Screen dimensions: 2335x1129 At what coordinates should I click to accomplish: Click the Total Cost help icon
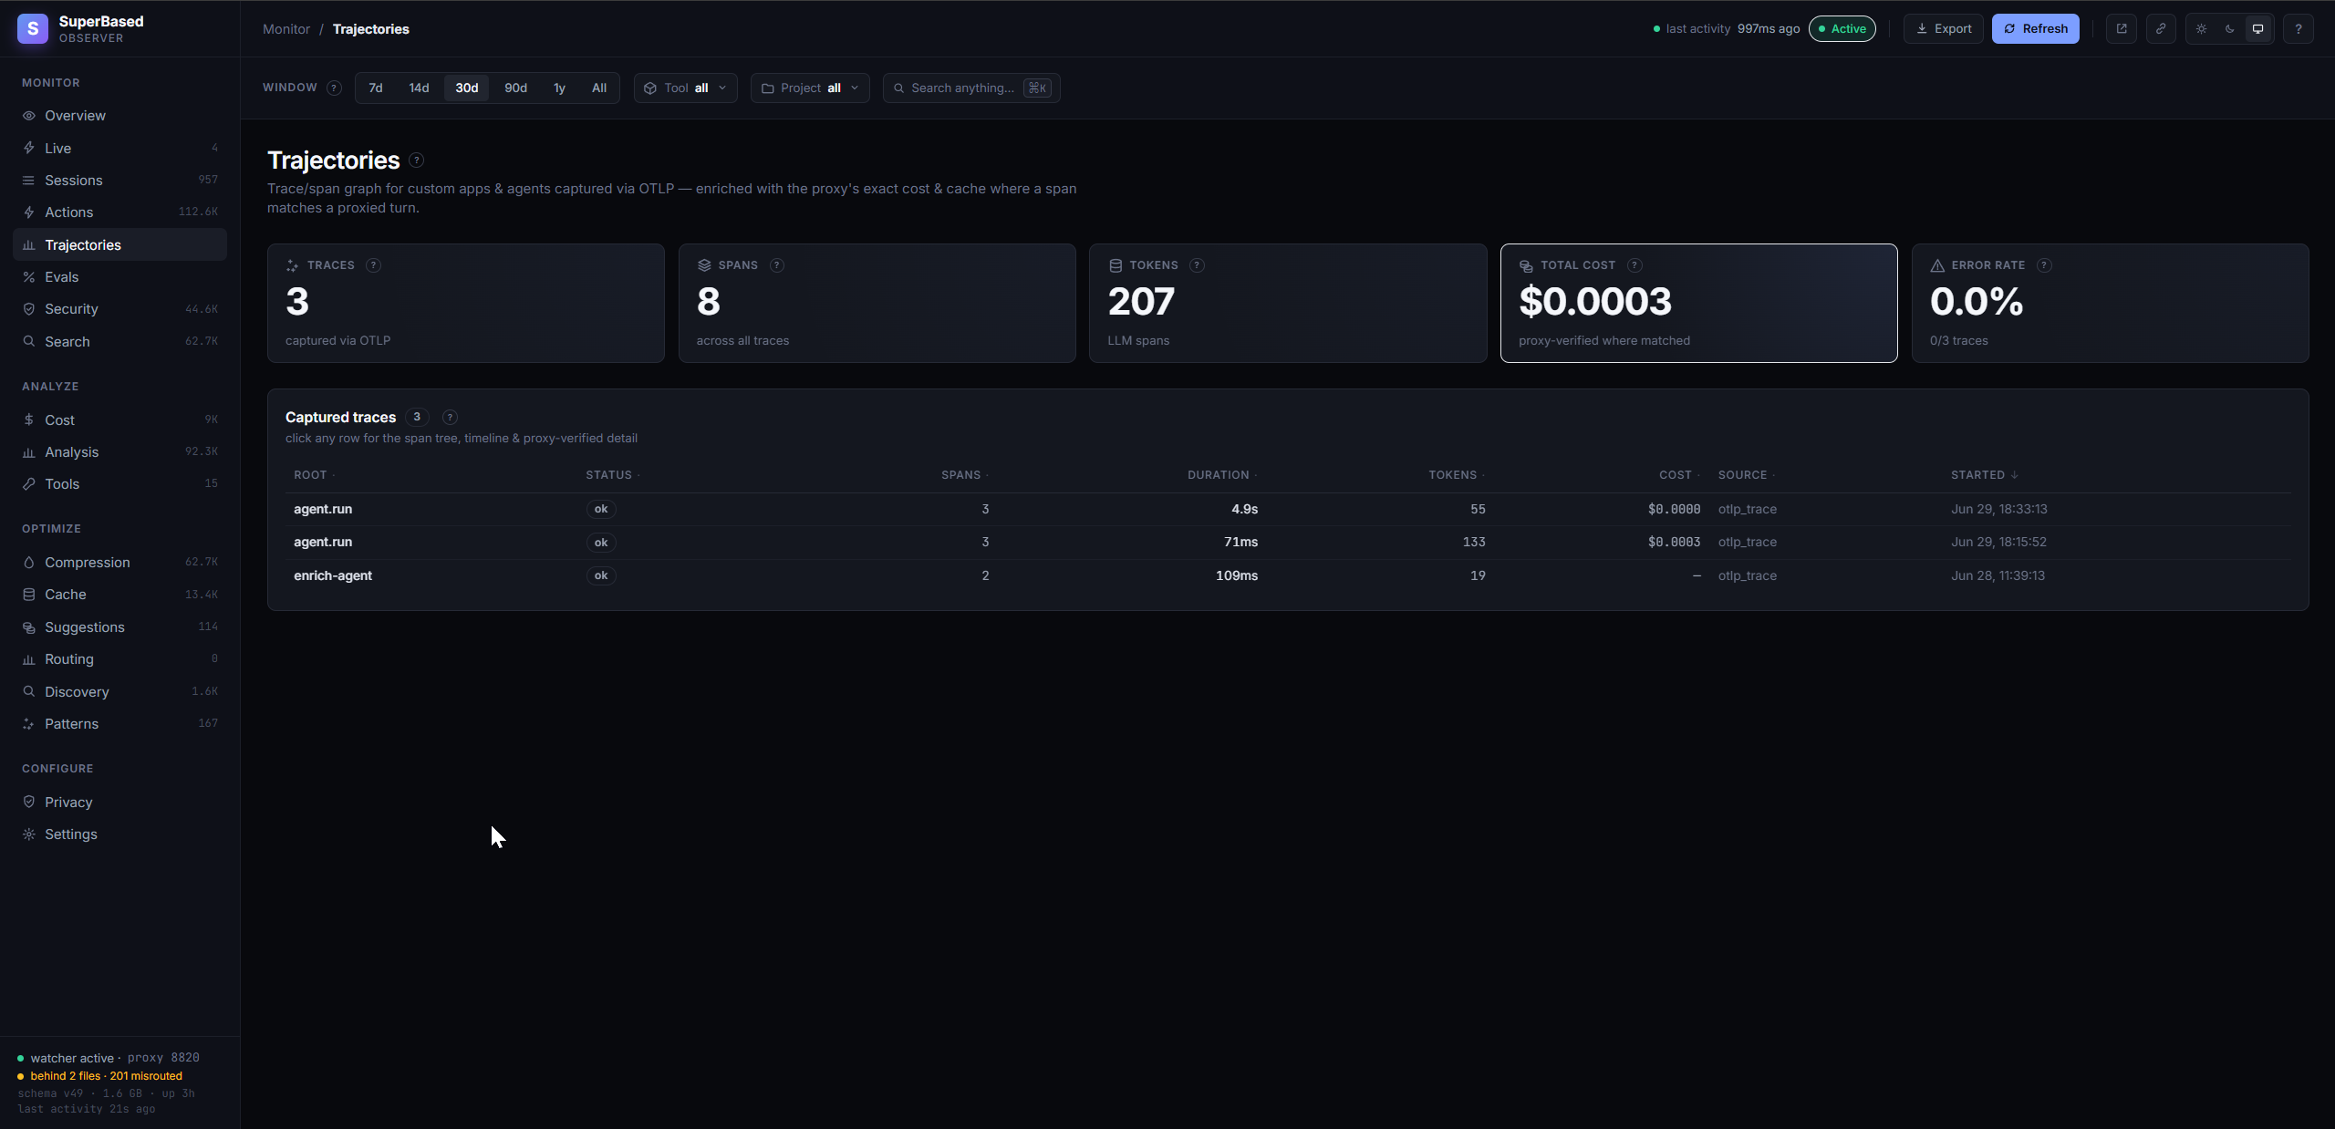point(1635,265)
